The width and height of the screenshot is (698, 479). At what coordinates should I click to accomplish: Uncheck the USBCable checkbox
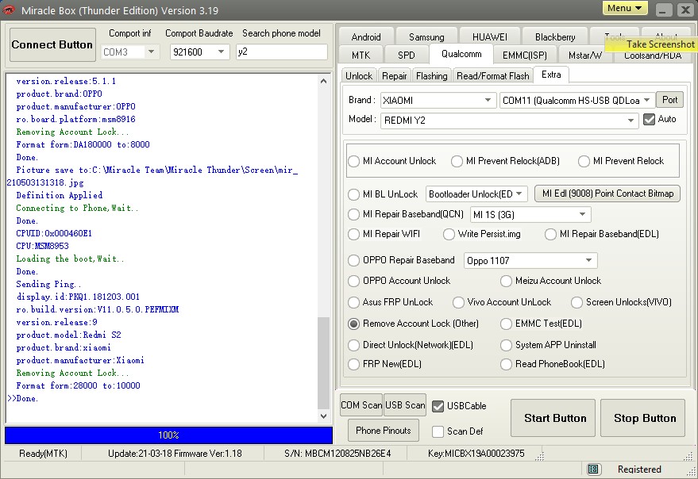pyautogui.click(x=438, y=406)
